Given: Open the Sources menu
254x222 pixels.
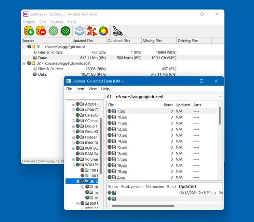Looking at the screenshot, I should (x=57, y=22).
